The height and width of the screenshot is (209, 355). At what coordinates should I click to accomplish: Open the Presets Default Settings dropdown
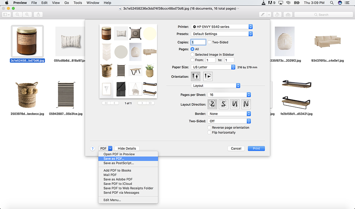point(222,34)
